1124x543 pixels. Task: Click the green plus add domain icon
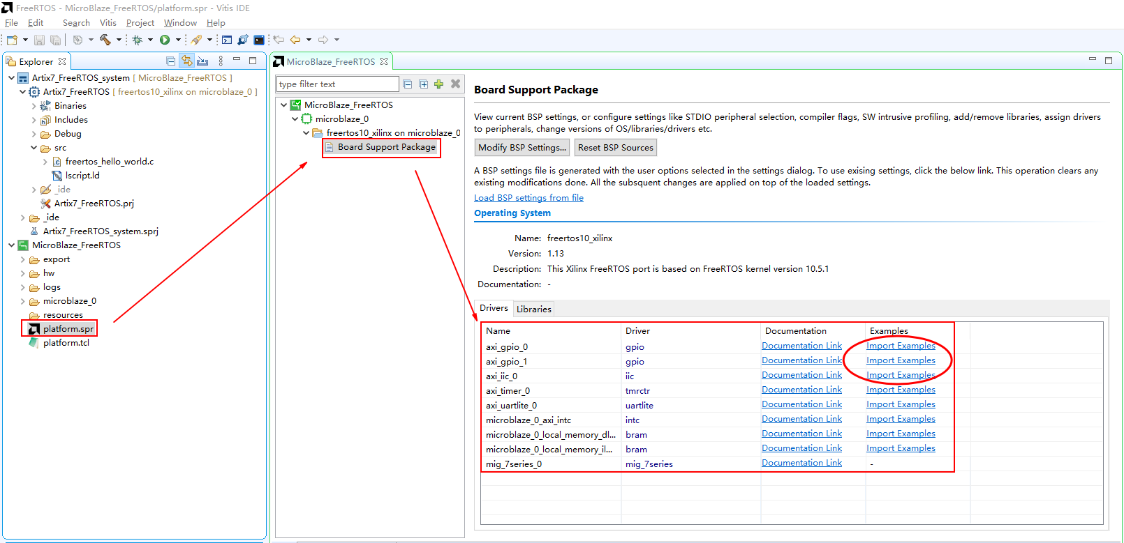[x=438, y=84]
